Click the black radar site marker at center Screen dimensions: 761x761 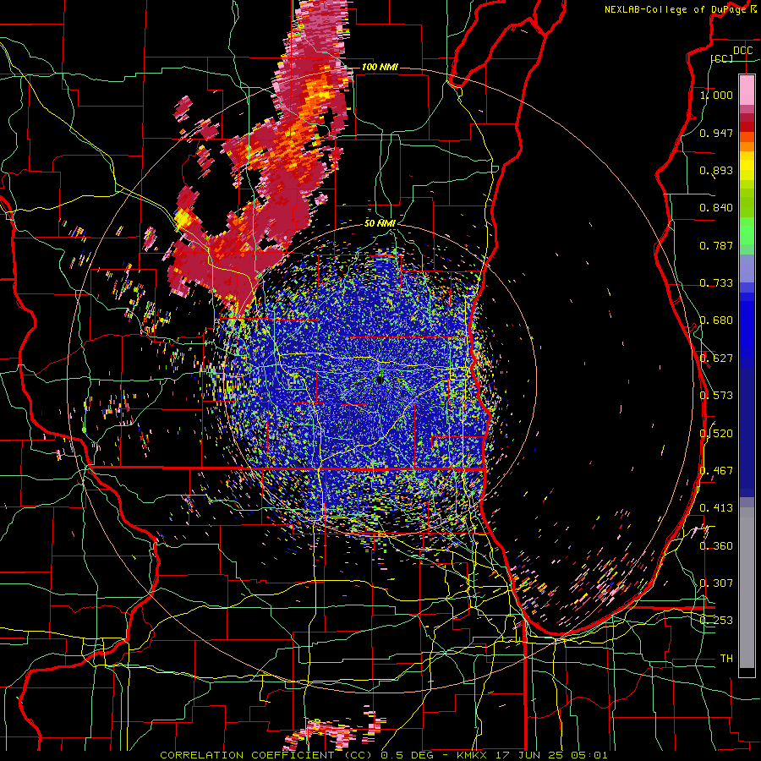[x=380, y=380]
